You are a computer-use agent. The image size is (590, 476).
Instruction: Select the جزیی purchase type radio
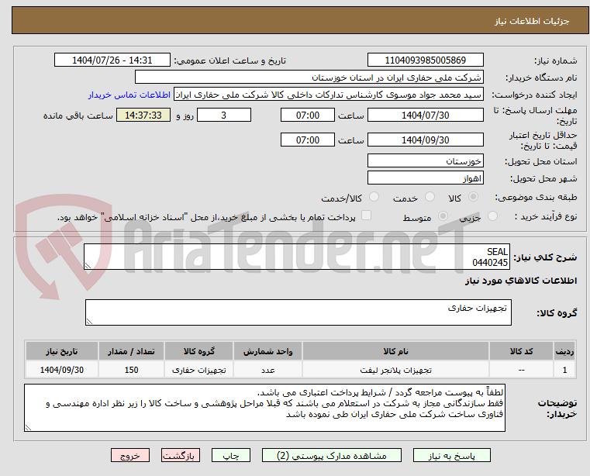coord(492,216)
